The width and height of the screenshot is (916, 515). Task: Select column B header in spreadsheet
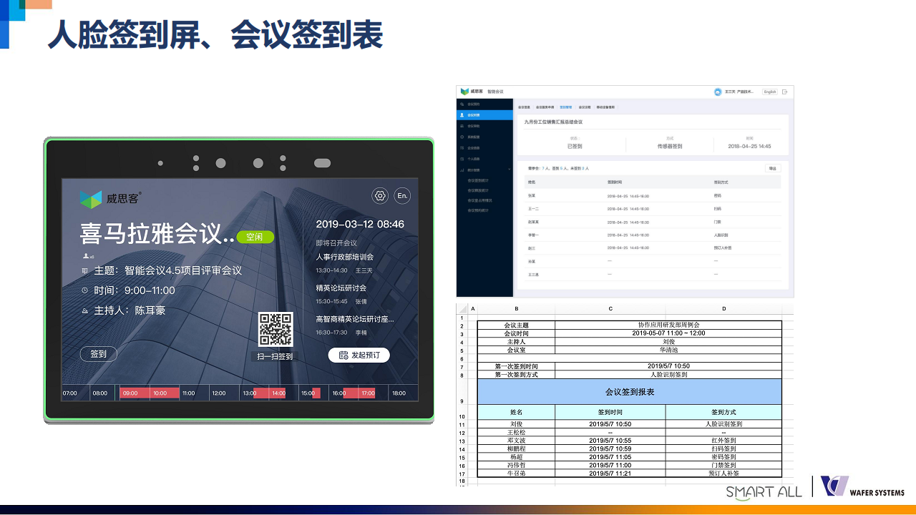coord(516,309)
